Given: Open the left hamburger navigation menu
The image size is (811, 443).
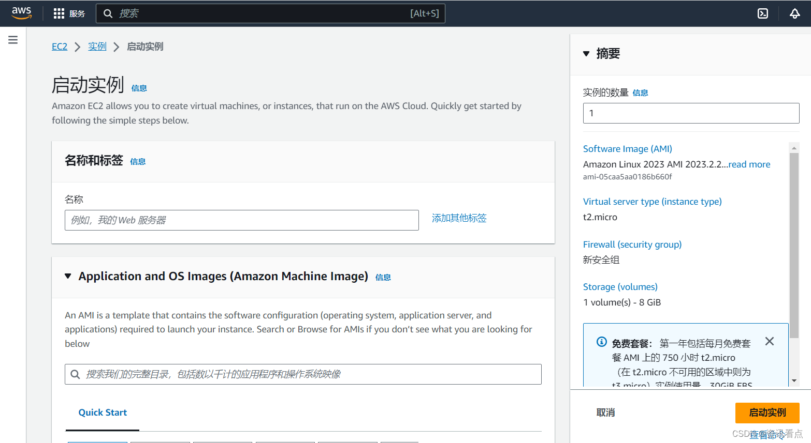Looking at the screenshot, I should point(13,40).
